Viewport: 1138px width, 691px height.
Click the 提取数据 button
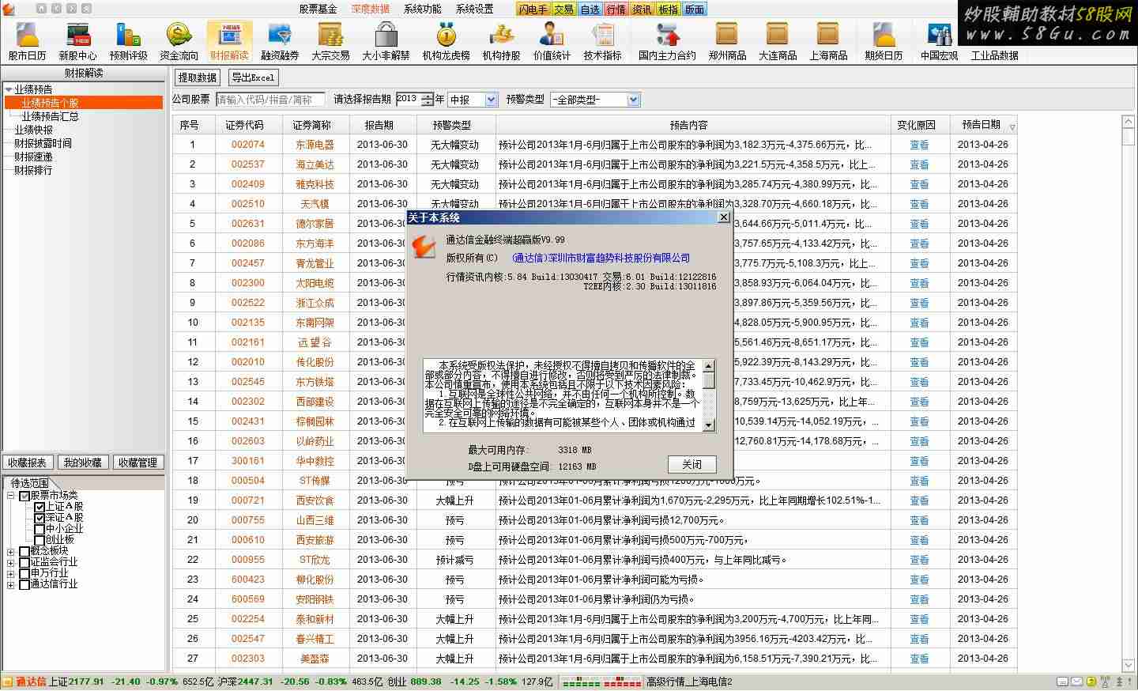tap(197, 77)
